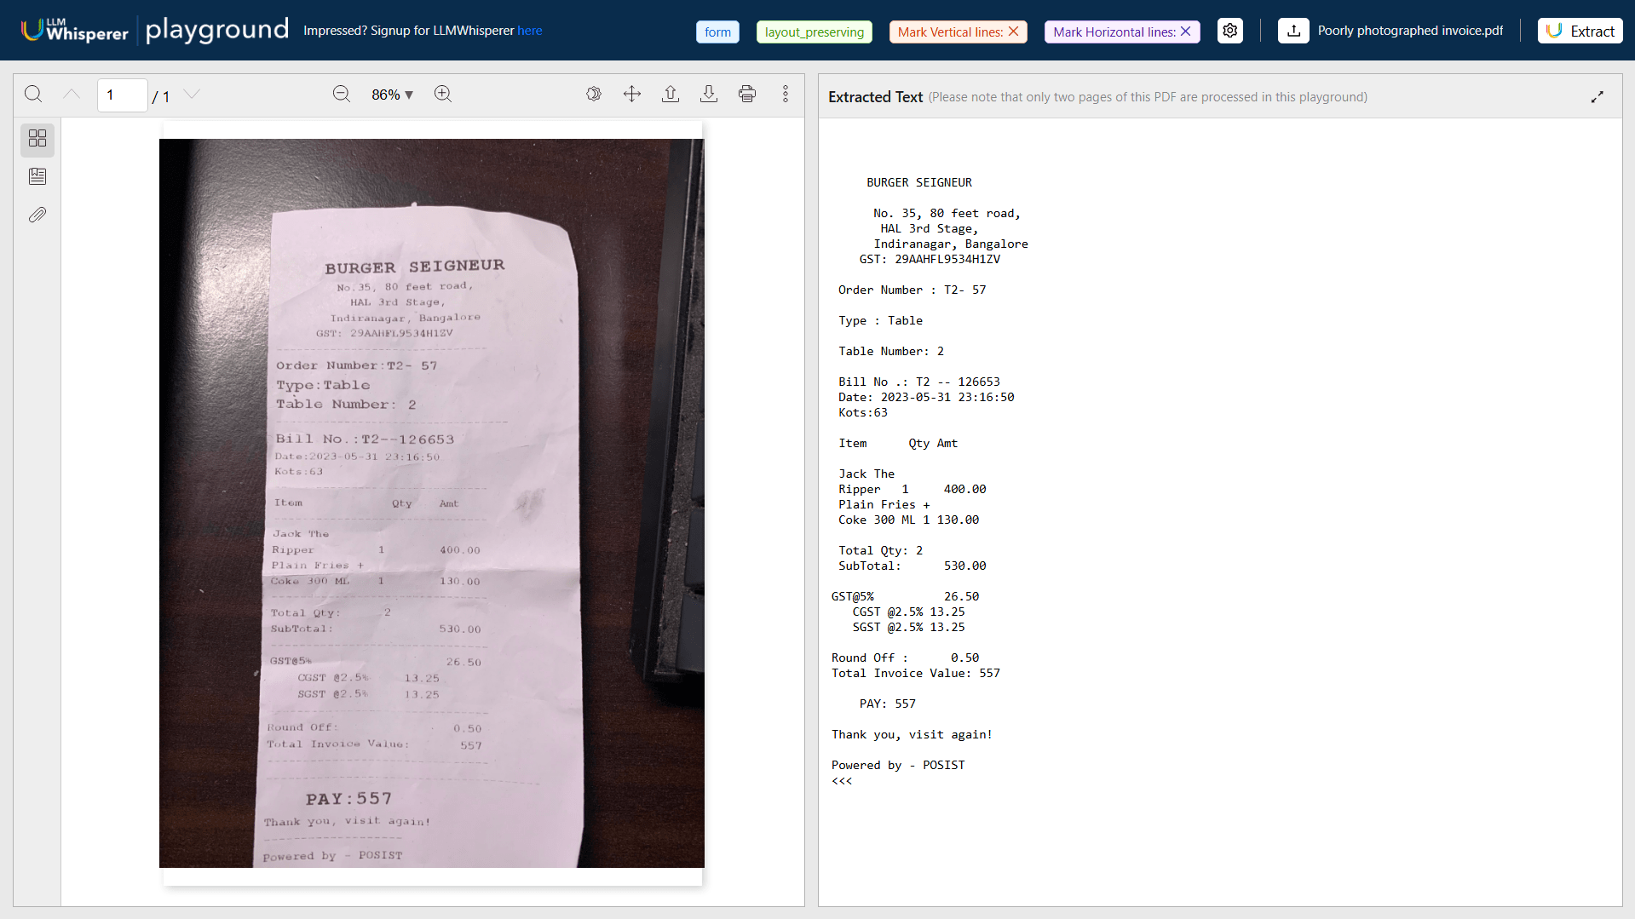1635x919 pixels.
Task: Open the three-dot more options menu
Action: (785, 94)
